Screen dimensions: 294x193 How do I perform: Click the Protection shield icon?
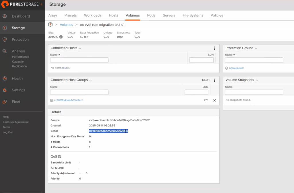pyautogui.click(x=5, y=40)
